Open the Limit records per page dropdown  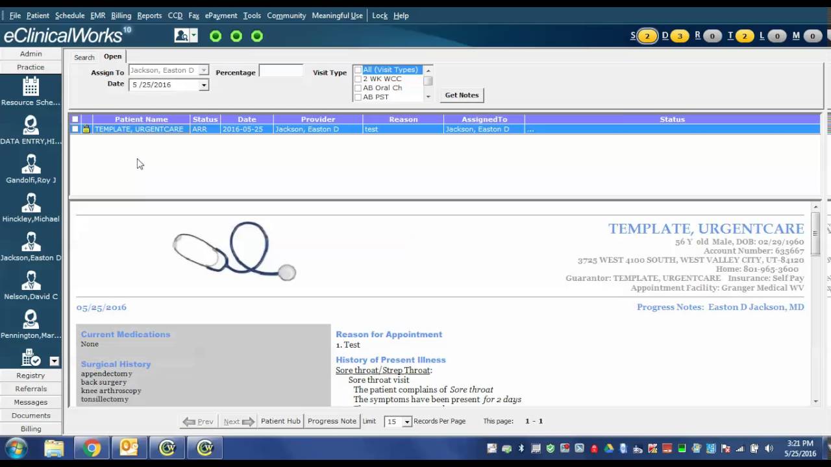coord(407,422)
